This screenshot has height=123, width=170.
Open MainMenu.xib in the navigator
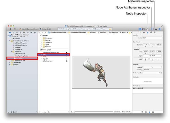click(x=21, y=54)
